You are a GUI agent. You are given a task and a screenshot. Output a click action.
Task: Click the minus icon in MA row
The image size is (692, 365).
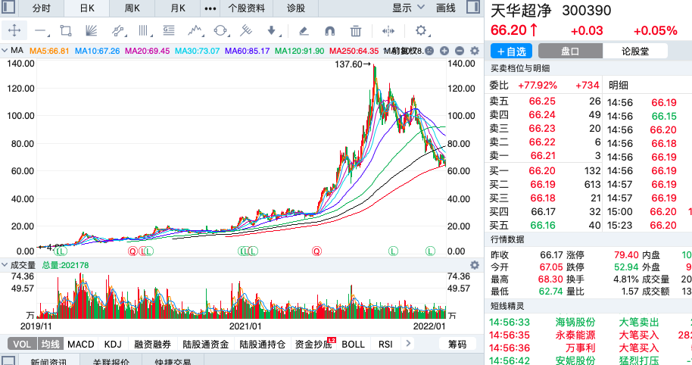(x=460, y=51)
